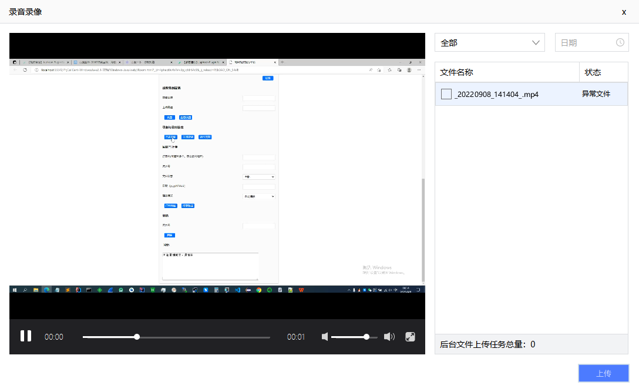Enter fullscreen video mode
Viewport: 639px width, 392px height.
pyautogui.click(x=410, y=337)
